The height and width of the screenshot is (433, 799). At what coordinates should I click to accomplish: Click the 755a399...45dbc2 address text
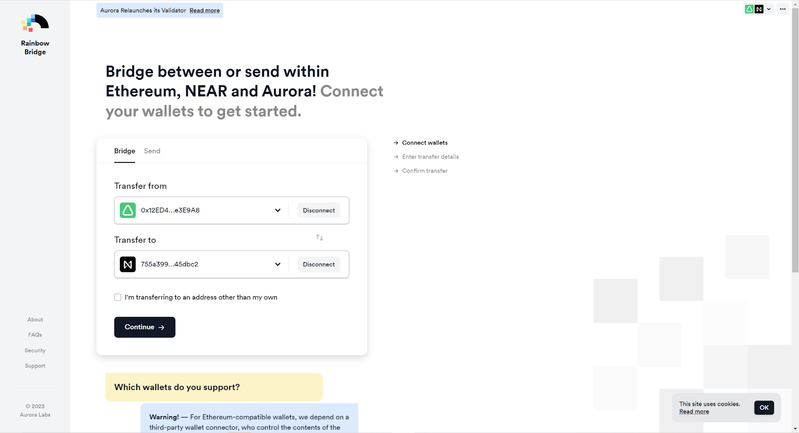click(x=169, y=264)
